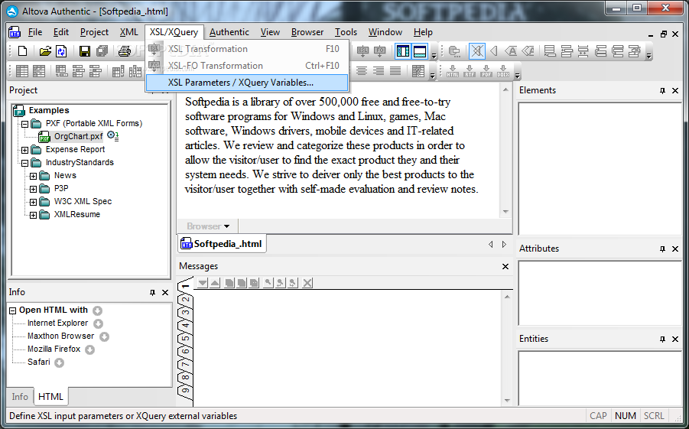
Task: Click the right align text icon
Action: coord(379,71)
